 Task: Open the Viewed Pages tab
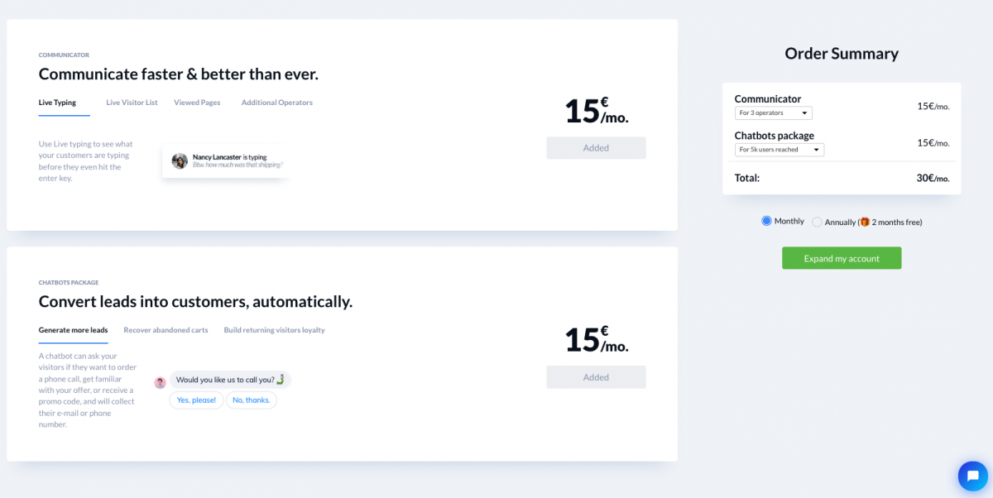[197, 103]
